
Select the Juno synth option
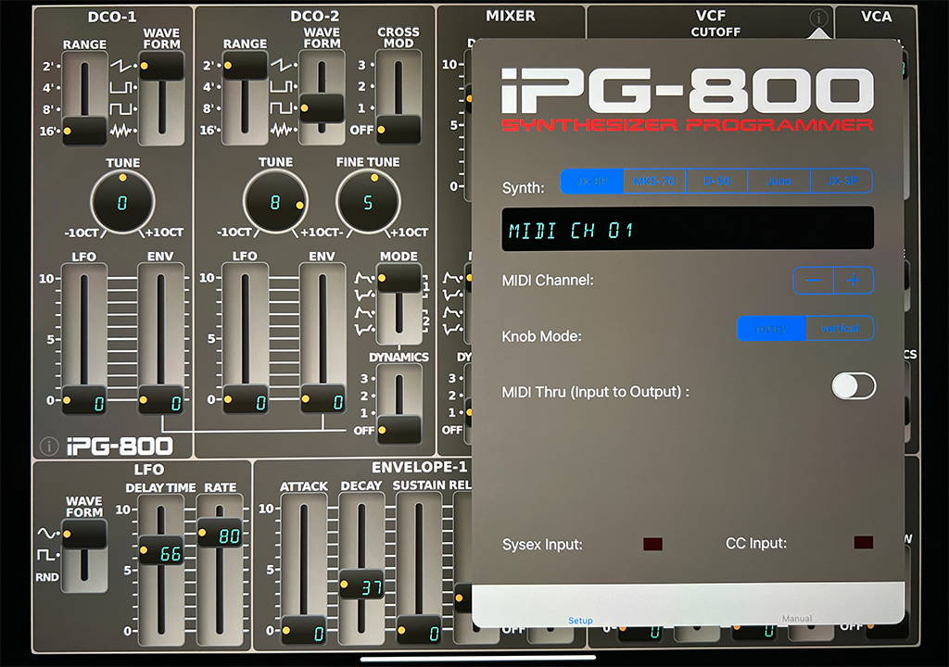[x=778, y=181]
